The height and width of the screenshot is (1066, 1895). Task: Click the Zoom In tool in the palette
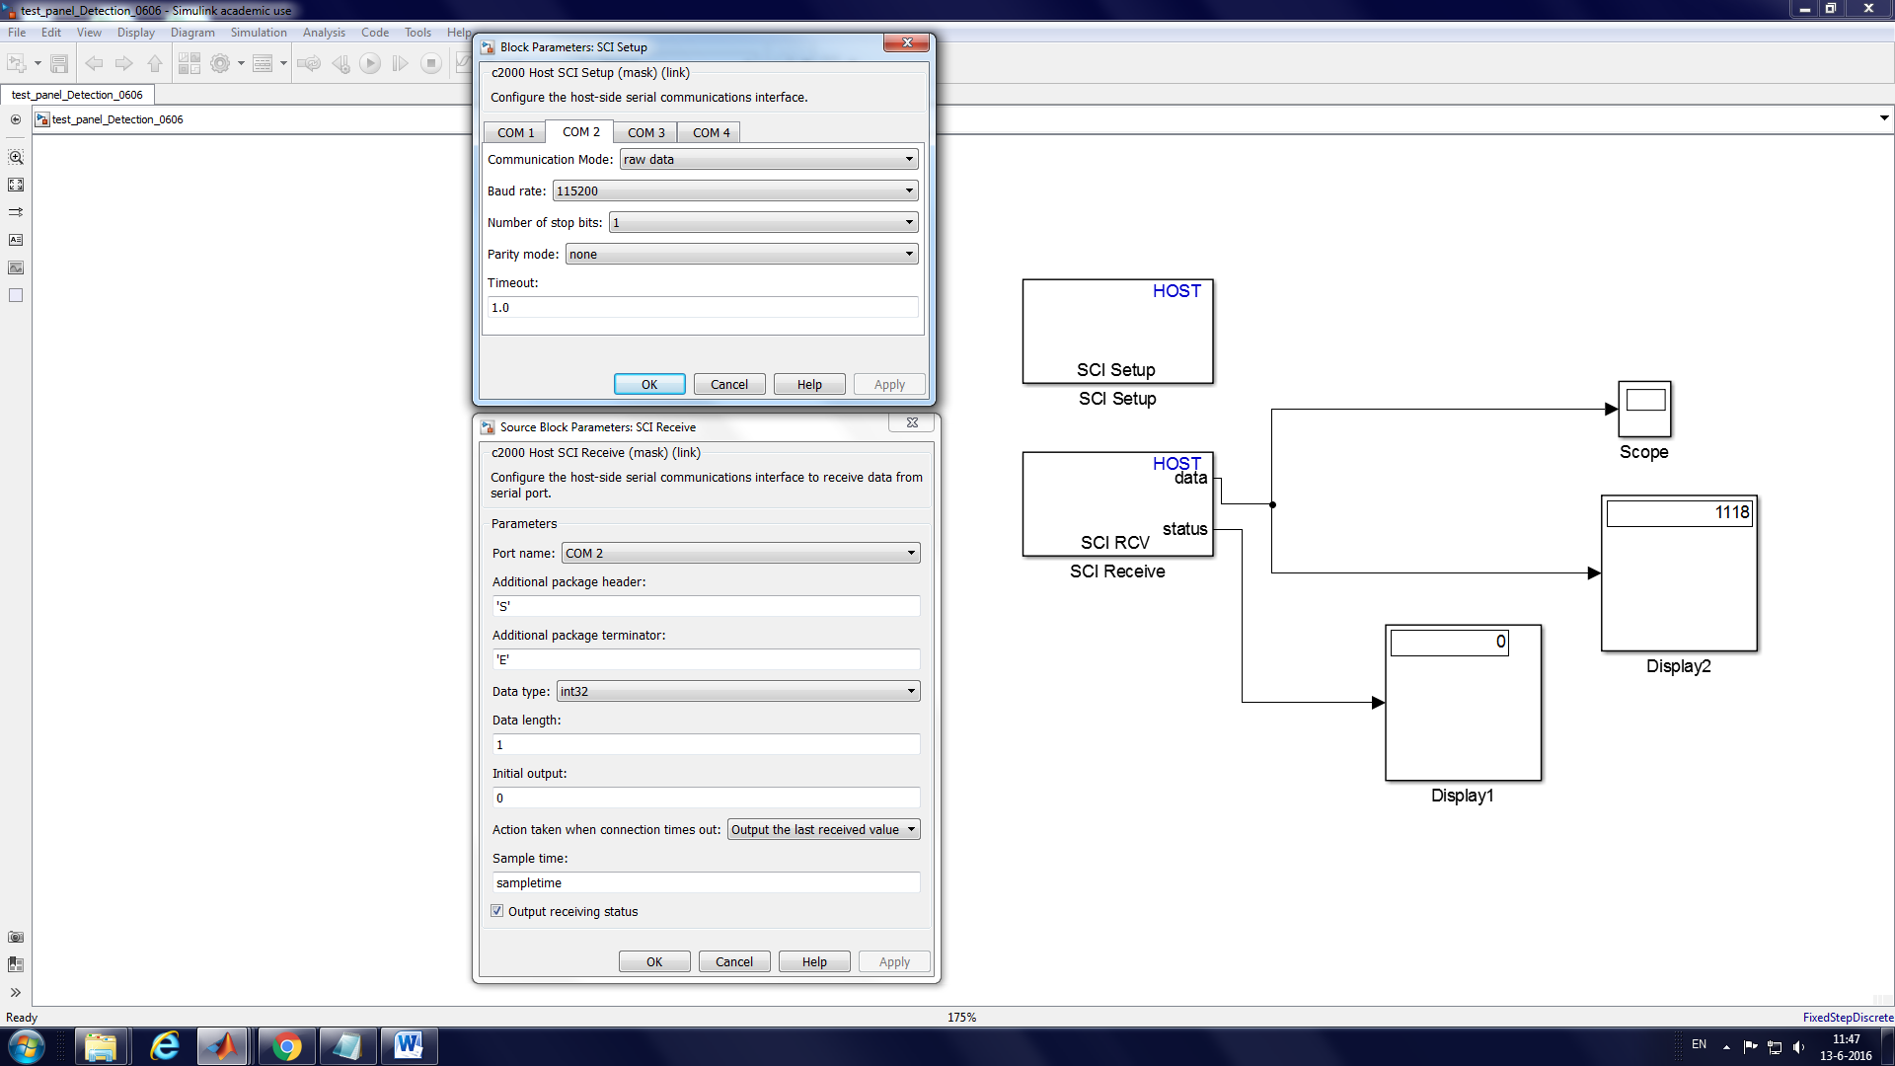[x=16, y=158]
